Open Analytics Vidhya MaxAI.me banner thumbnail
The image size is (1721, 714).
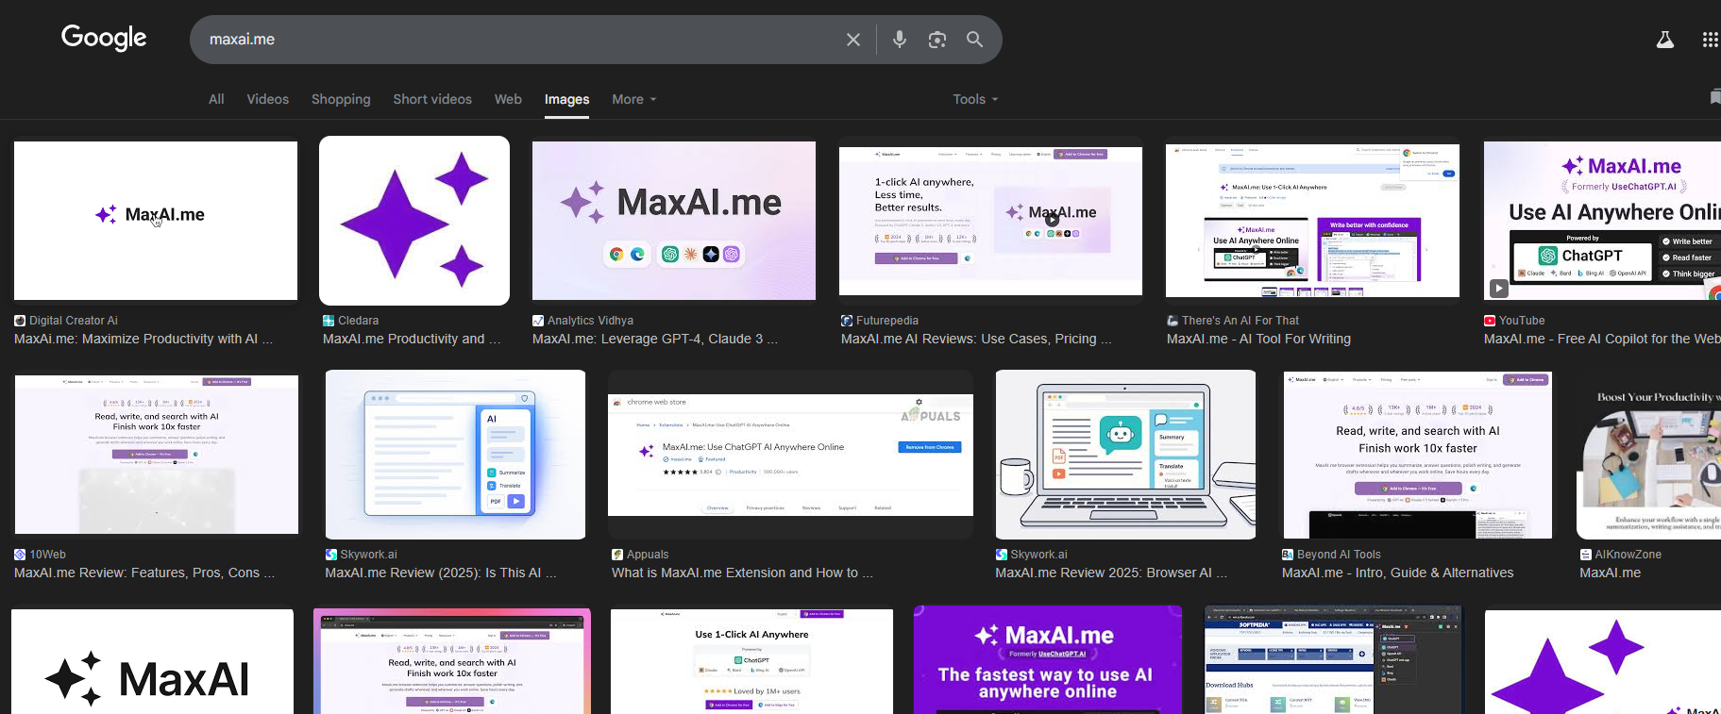[x=674, y=221]
